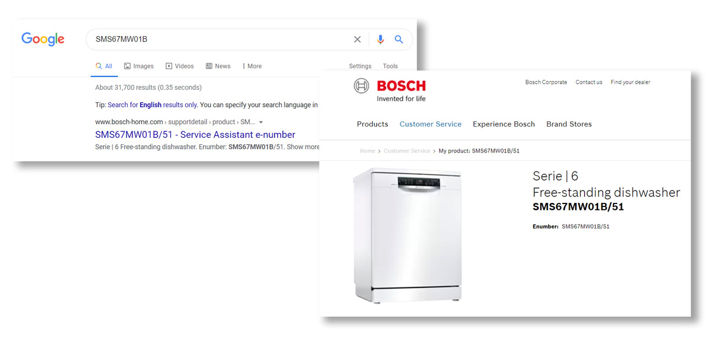Click the Bosch logo emblem
710x346 pixels.
coord(361,86)
